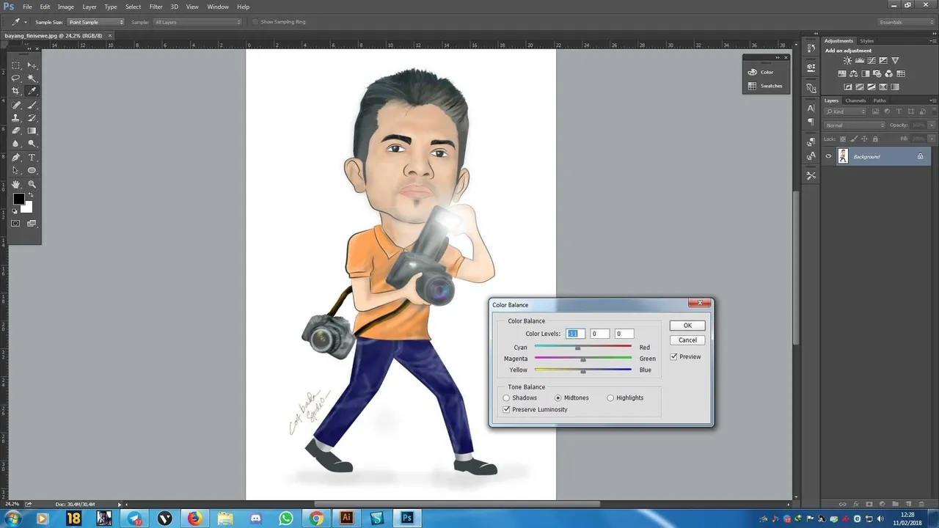Select the Gradient tool
Screen dimensions: 939x528
click(32, 131)
